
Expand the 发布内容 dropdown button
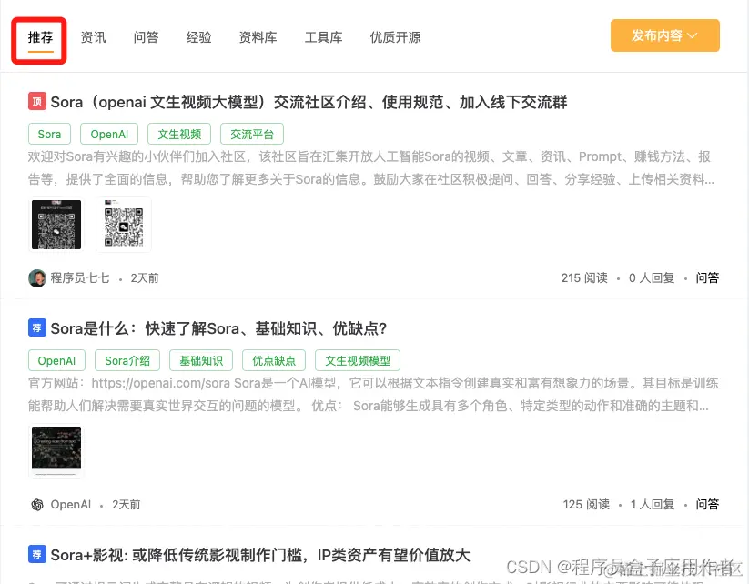(664, 35)
